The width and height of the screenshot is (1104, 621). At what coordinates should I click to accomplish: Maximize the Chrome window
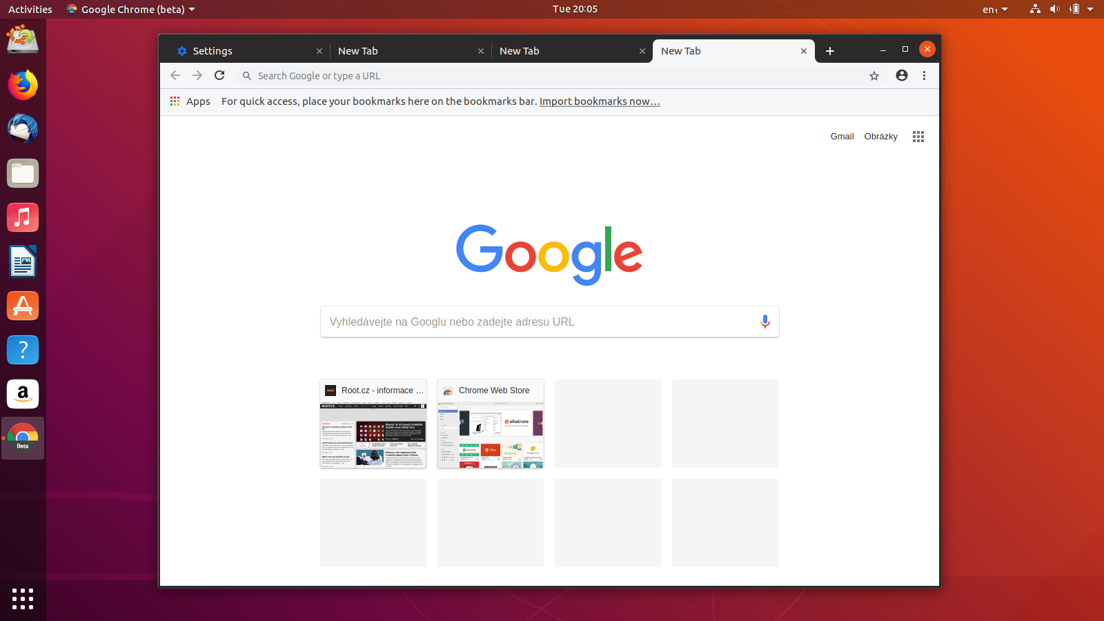point(905,50)
